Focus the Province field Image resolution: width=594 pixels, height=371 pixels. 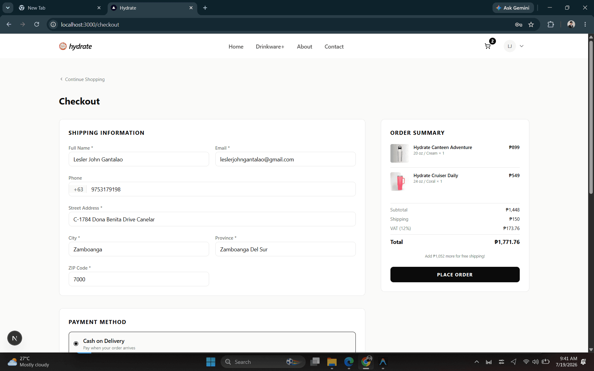tap(285, 249)
